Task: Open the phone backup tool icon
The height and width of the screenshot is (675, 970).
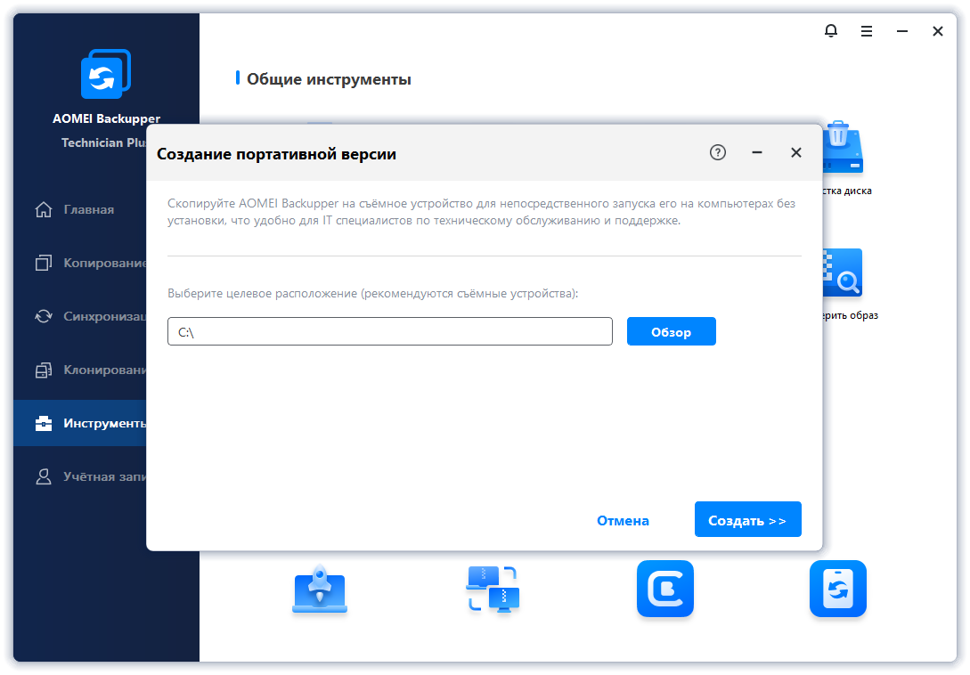Action: click(x=837, y=589)
